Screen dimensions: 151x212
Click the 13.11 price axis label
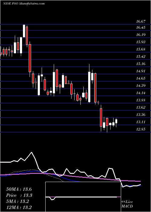coord(141,122)
